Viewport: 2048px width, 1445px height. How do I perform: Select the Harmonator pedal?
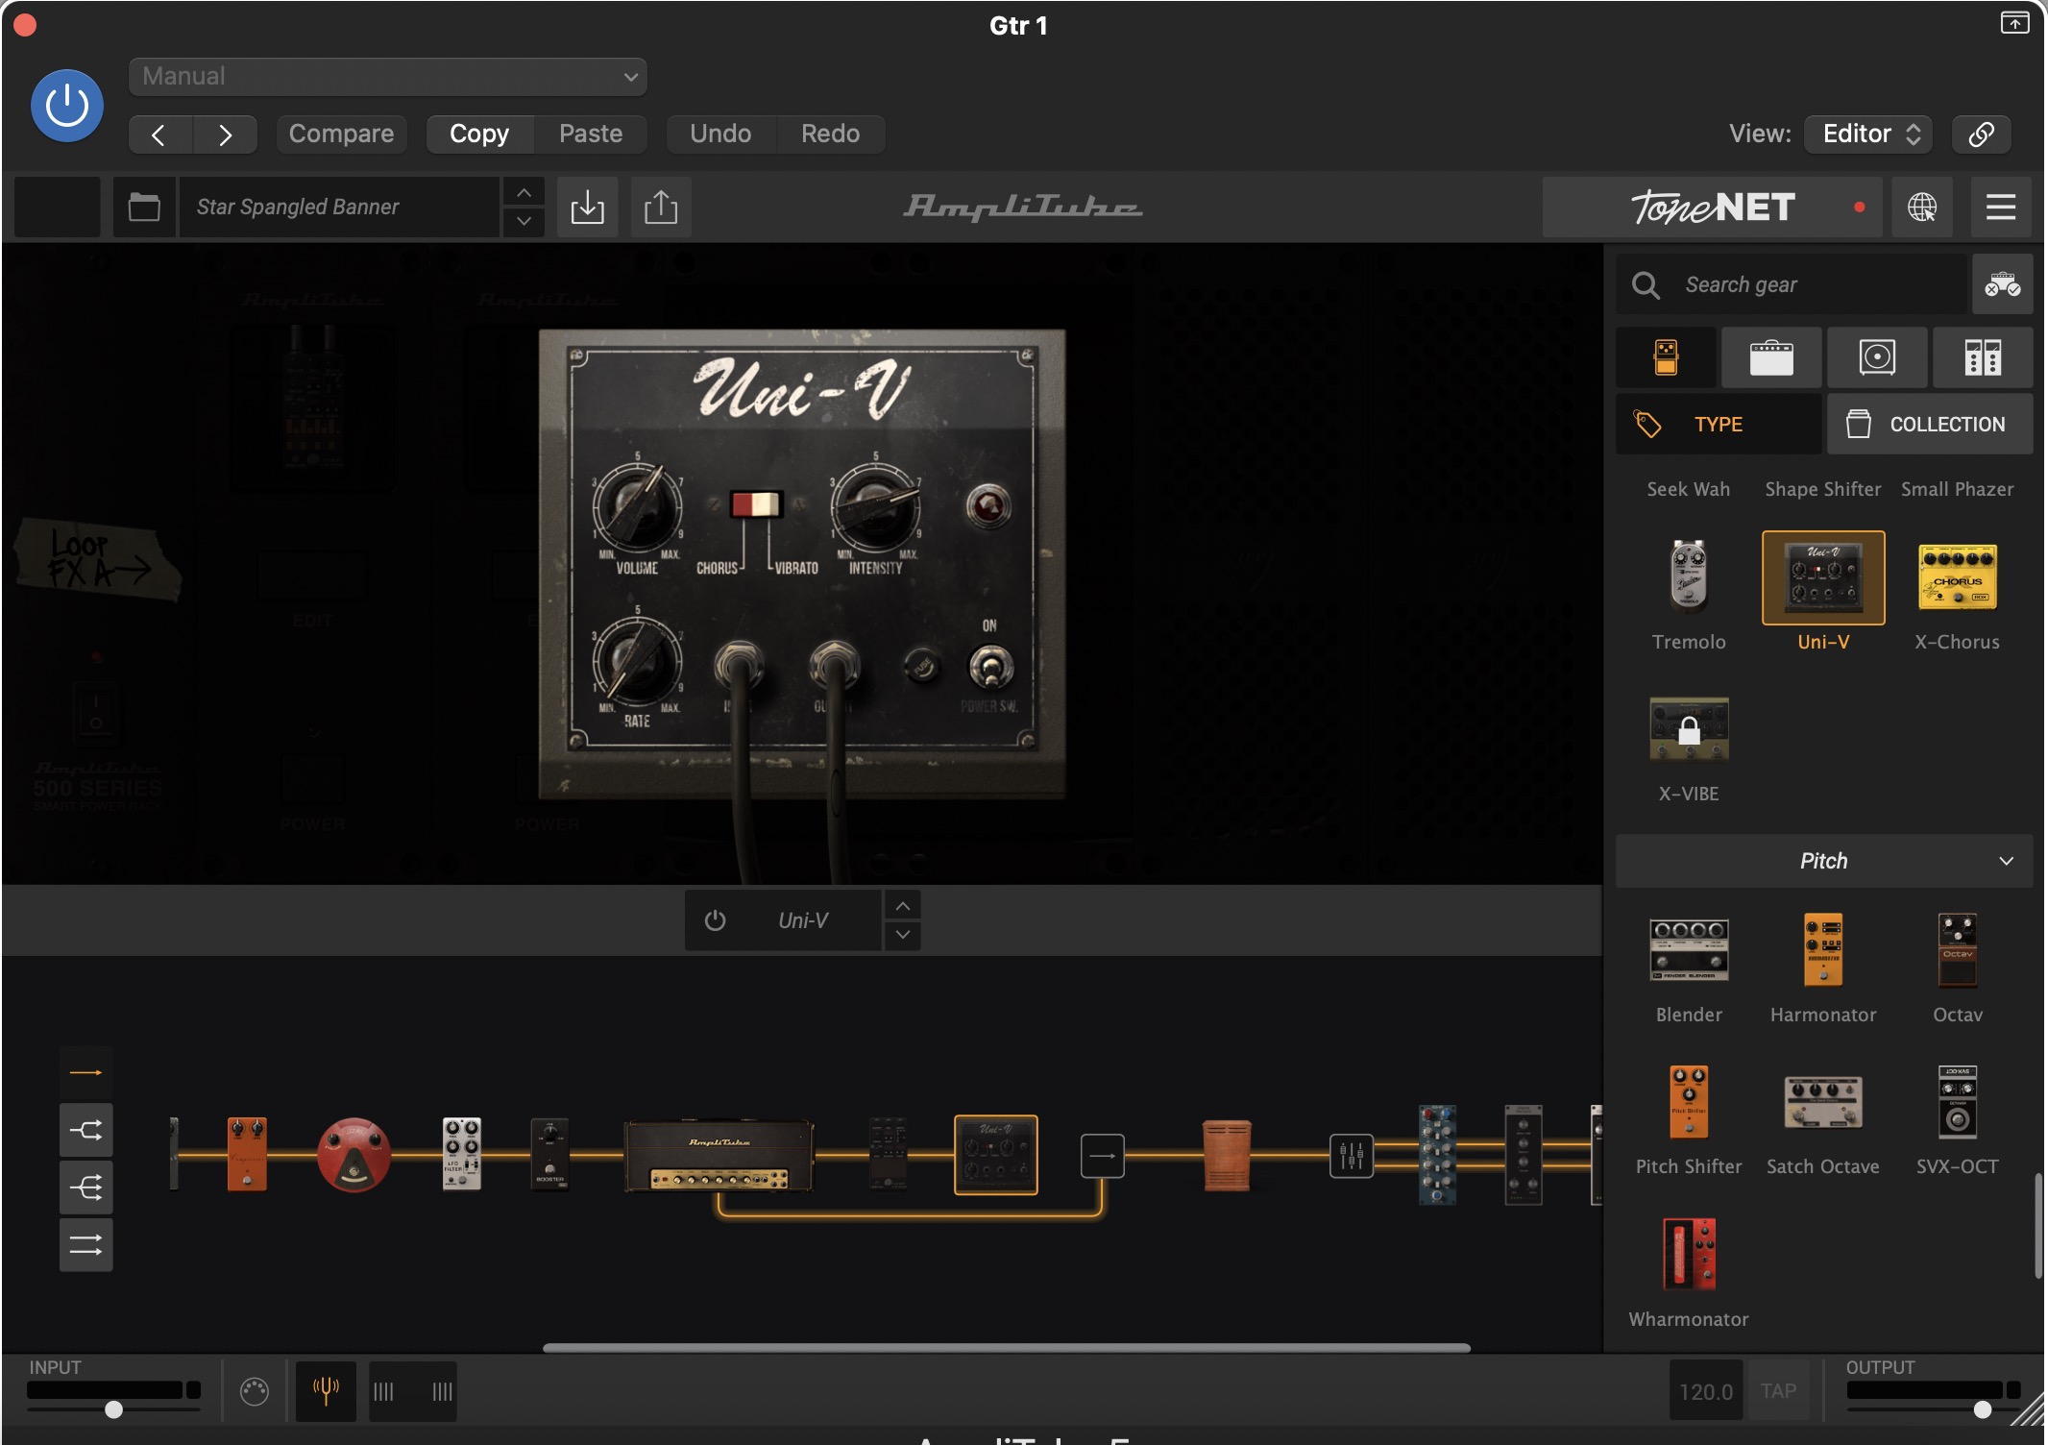click(1823, 949)
